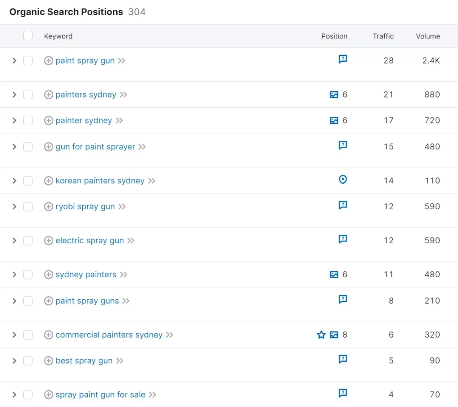Click the featured snippet icon for paint spray gun

pyautogui.click(x=343, y=59)
